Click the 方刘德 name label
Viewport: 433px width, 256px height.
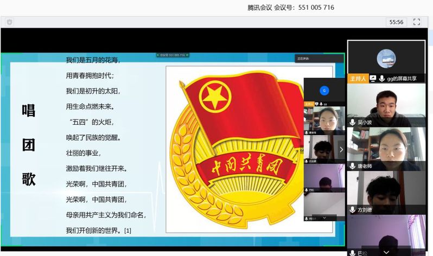365,210
